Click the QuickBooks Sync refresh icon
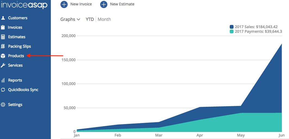 [3, 90]
